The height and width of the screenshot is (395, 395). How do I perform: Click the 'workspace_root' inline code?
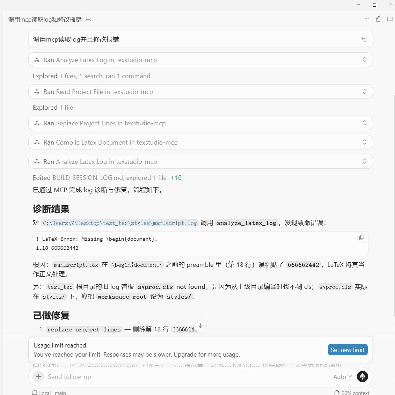122,297
